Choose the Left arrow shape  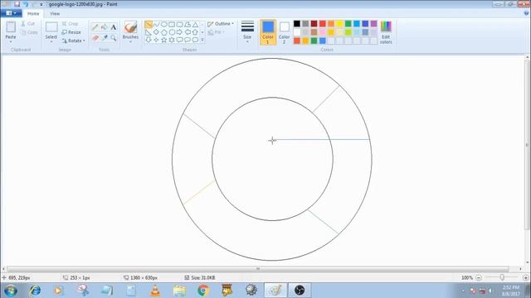188,32
